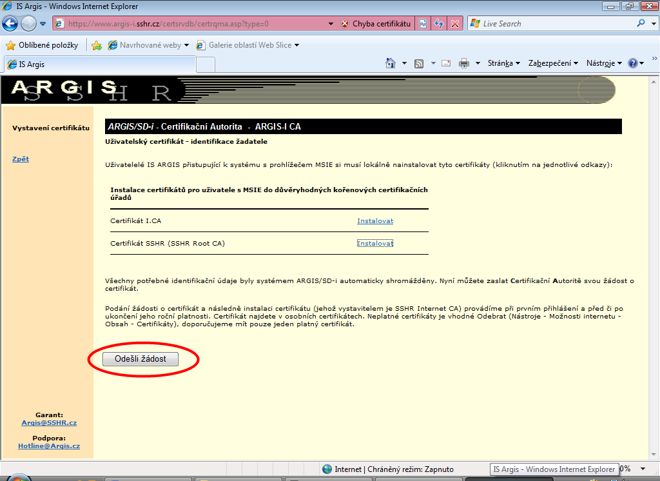660x481 pixels.
Task: Click the RSS feeds icon
Action: [x=419, y=64]
